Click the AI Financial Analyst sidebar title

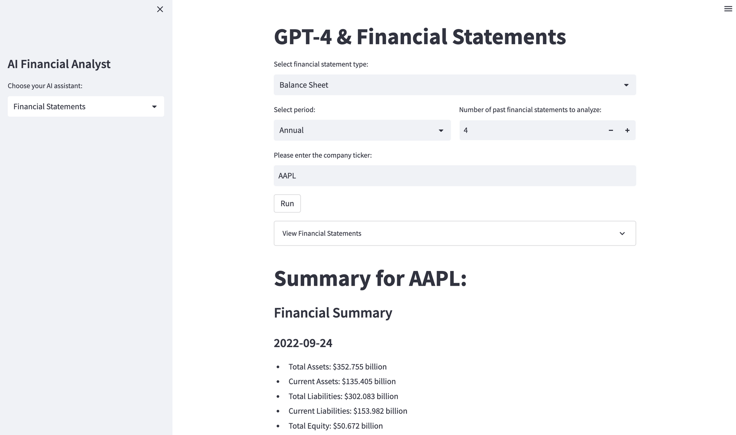(59, 64)
